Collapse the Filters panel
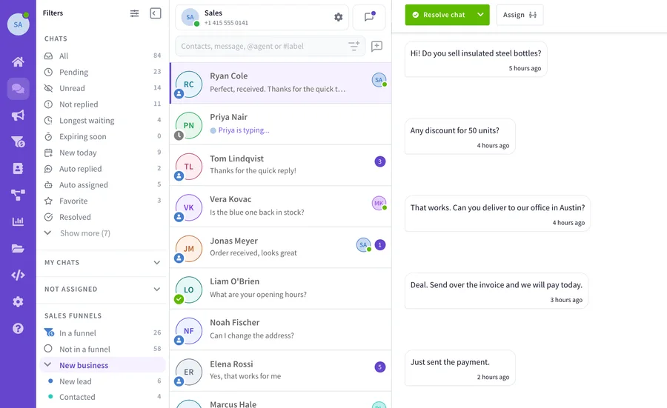Viewport: 667px width, 408px height. [156, 13]
